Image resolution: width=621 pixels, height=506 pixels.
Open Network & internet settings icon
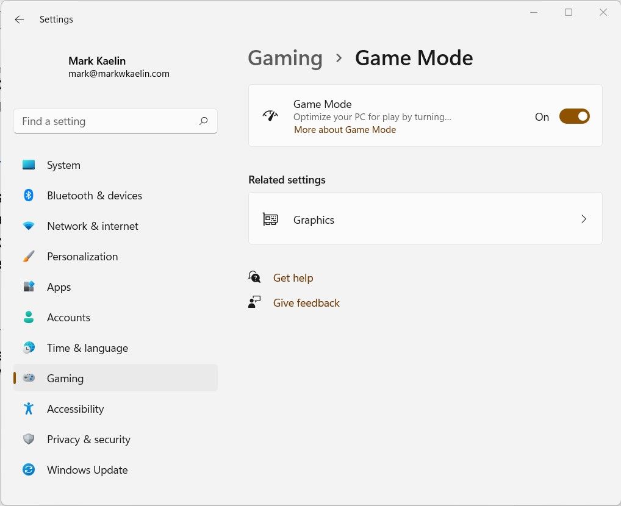29,226
